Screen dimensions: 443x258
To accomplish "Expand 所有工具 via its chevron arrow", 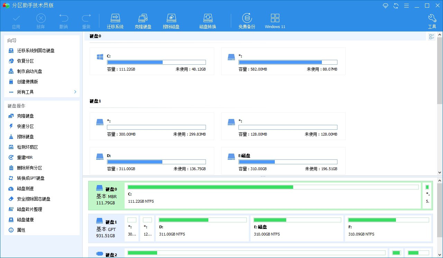I will 75,92.
